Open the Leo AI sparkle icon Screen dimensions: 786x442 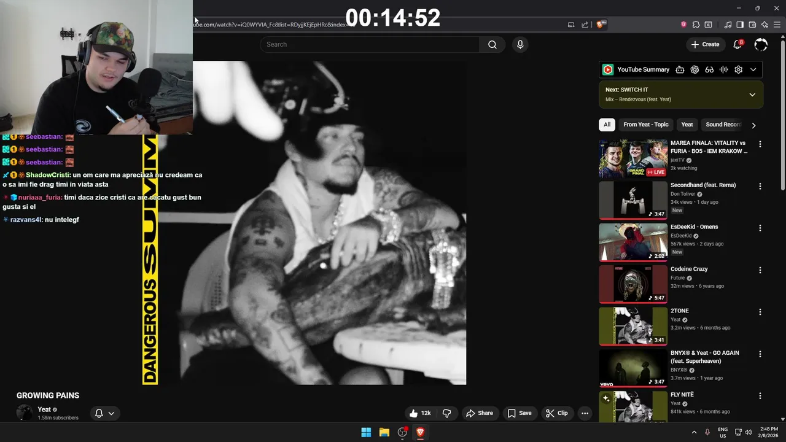click(x=765, y=25)
